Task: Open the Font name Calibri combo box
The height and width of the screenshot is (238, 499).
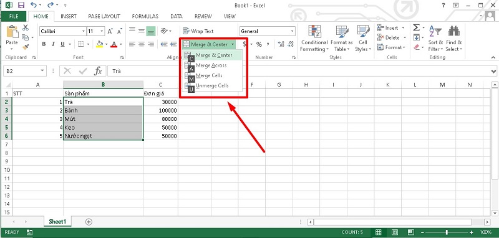Action: click(x=63, y=31)
